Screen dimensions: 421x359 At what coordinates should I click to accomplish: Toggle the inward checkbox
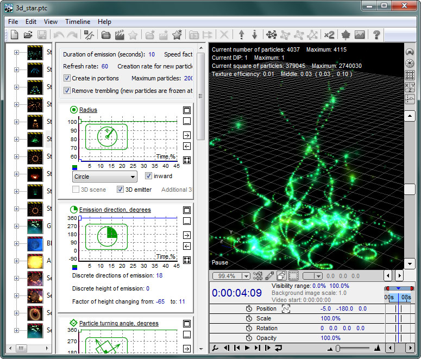coord(148,176)
